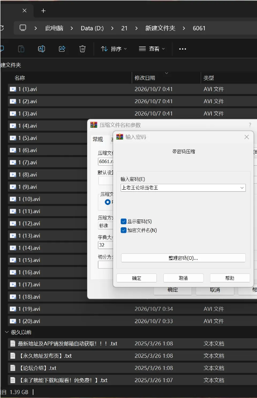Expand the chevron after Data (D:) in address bar
The height and width of the screenshot is (398, 257).
[x=112, y=28]
